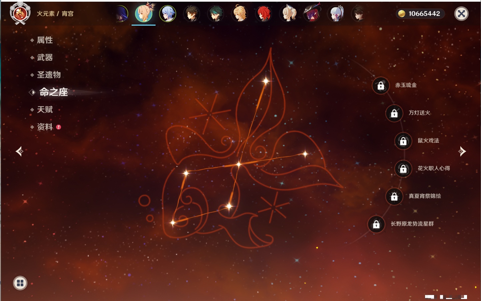Screen dimensions: 481x301
Task: Choose Jean's ponytail avatar
Action: [288, 14]
